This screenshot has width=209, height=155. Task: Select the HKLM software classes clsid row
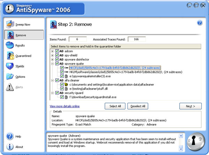[x=126, y=72]
